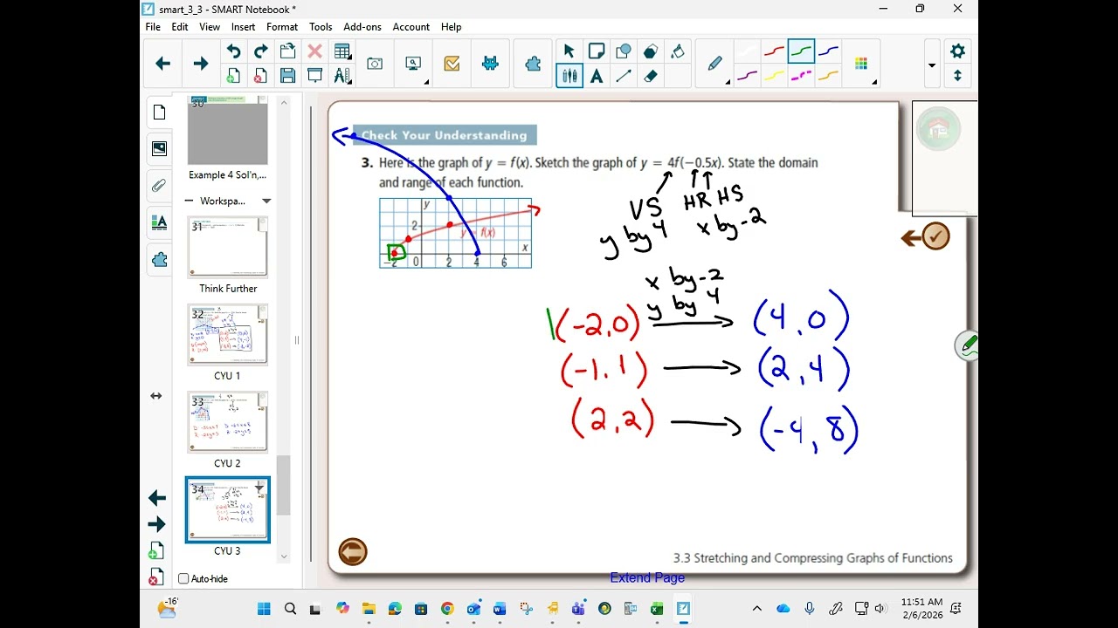Select page 32 CYU 1 thumbnail

coord(228,334)
